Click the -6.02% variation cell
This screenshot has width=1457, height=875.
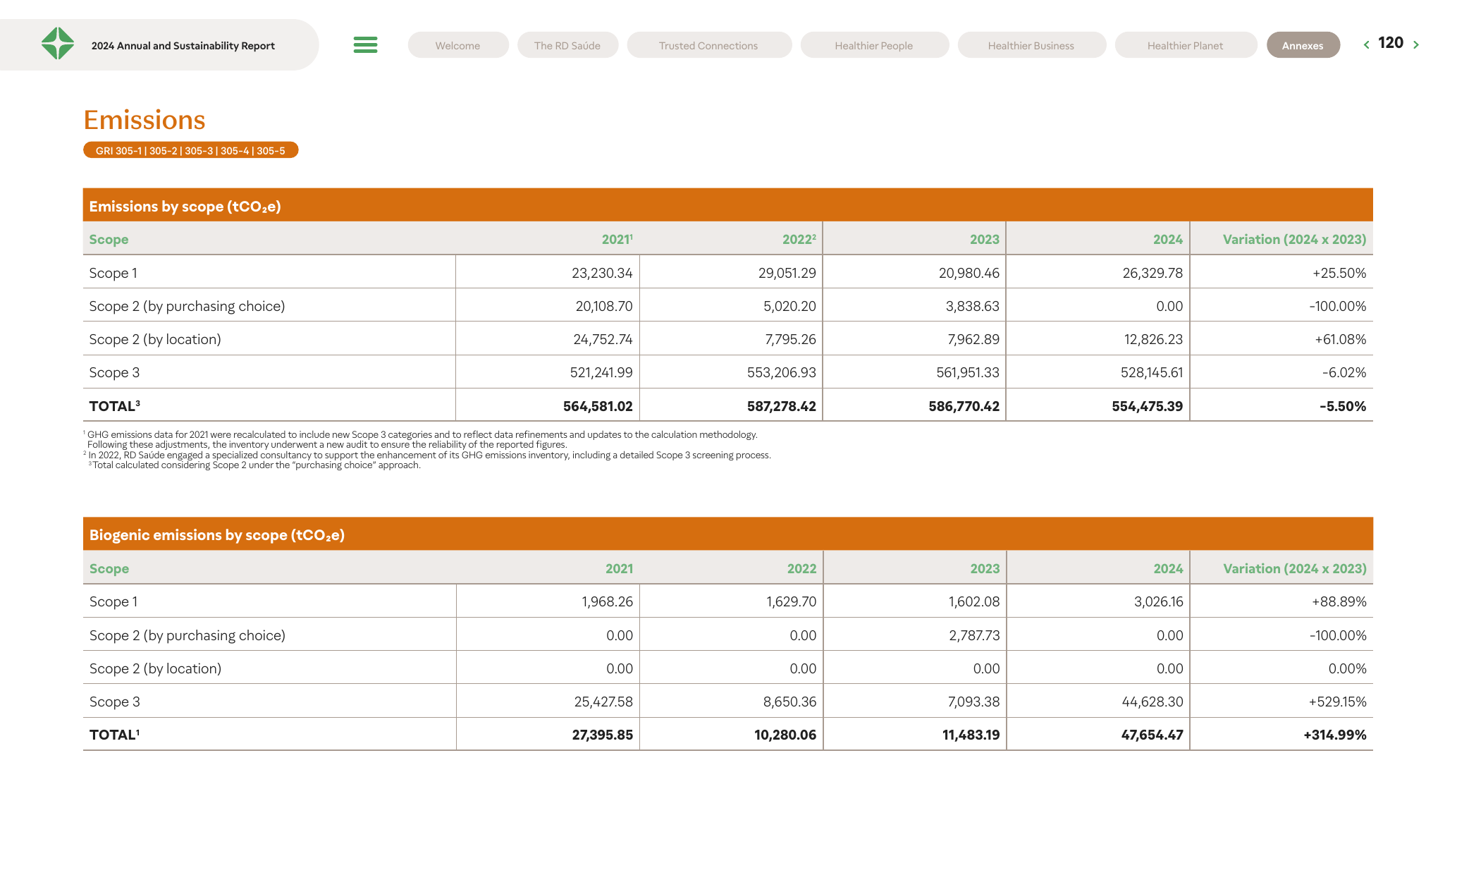click(x=1344, y=372)
